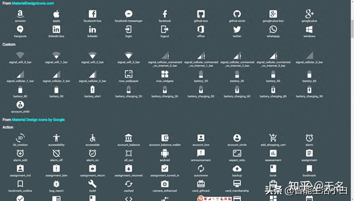This screenshot has height=201, width=354.
Task: Click the account_child icon
Action: (20, 105)
